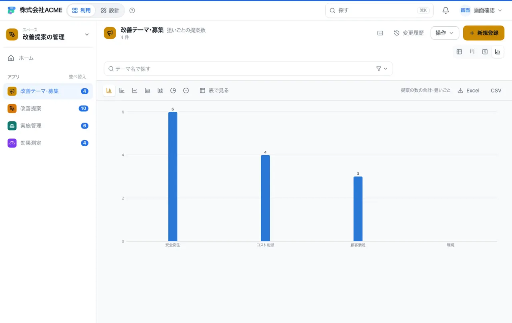Click the 提案の数の合計・狙いごと label
The width and height of the screenshot is (512, 323).
426,91
